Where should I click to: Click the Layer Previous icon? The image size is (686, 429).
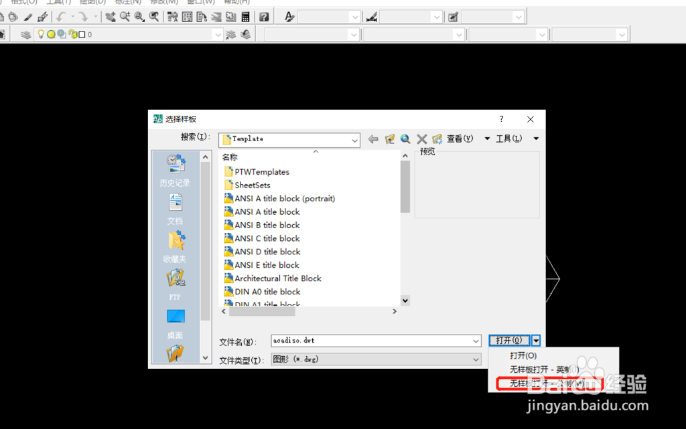point(245,35)
